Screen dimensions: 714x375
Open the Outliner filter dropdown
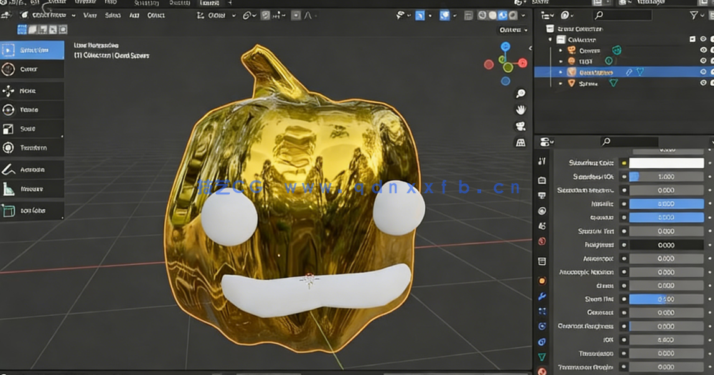click(694, 15)
